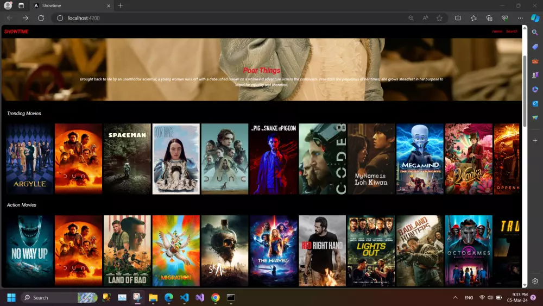Click the Poor Things banner title
The width and height of the screenshot is (543, 306).
262,70
